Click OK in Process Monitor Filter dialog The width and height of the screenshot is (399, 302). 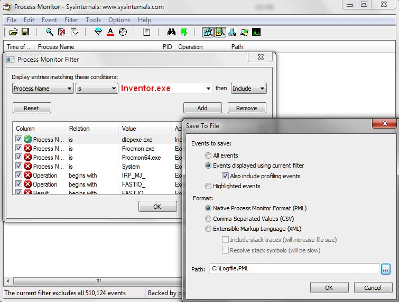pyautogui.click(x=157, y=207)
